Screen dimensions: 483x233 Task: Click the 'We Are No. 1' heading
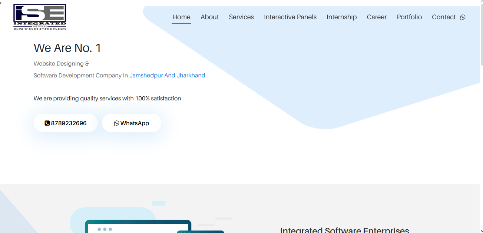tap(67, 48)
